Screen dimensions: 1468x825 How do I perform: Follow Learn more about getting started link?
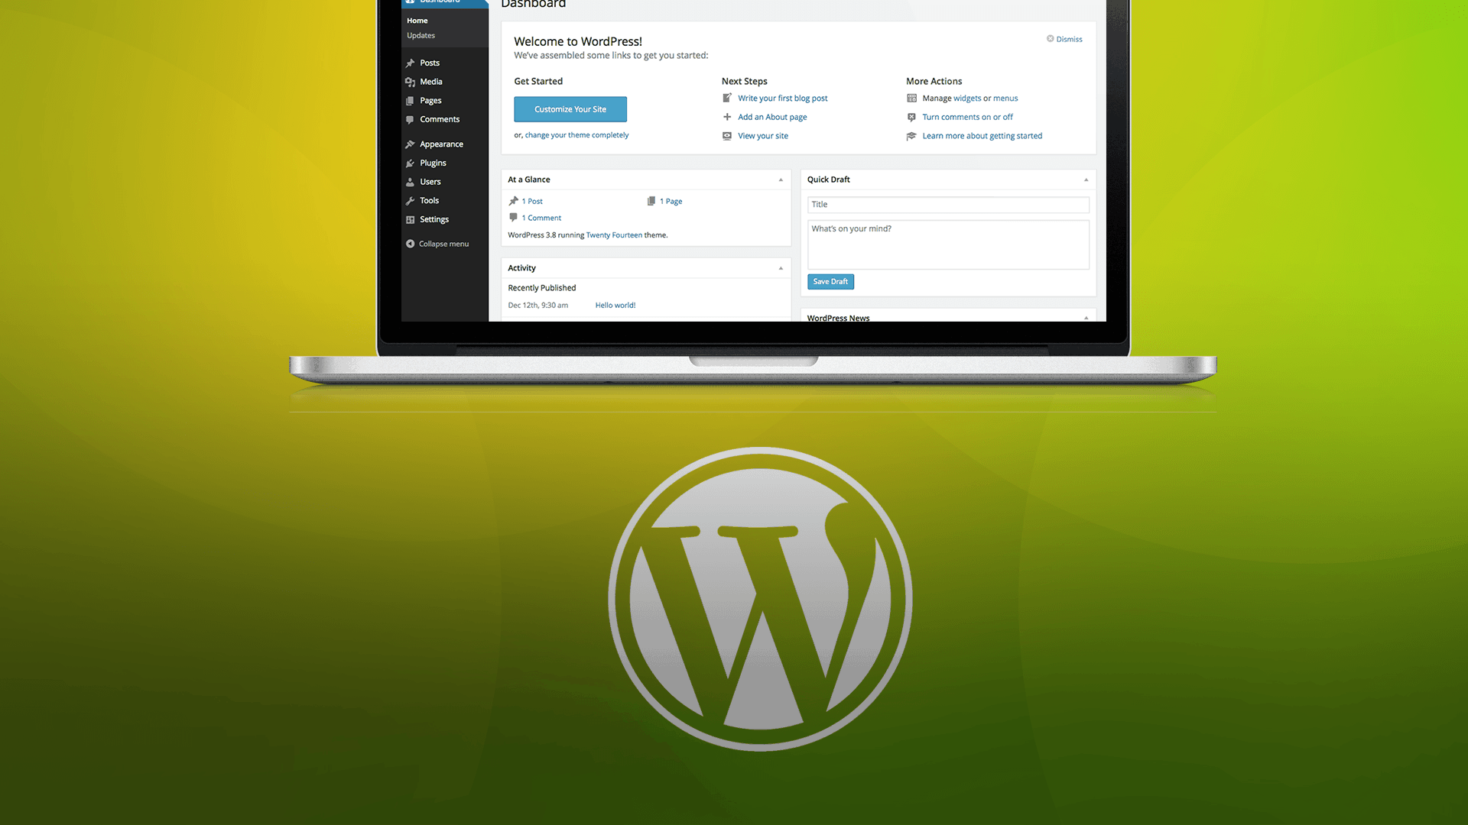coord(982,136)
